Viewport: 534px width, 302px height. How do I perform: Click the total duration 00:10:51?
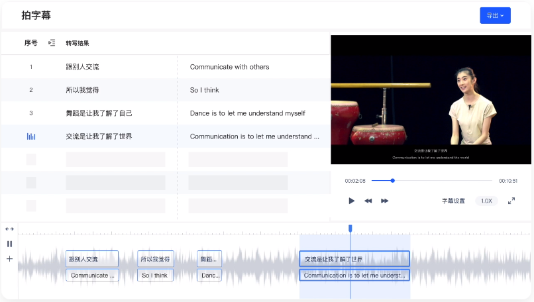pos(508,181)
